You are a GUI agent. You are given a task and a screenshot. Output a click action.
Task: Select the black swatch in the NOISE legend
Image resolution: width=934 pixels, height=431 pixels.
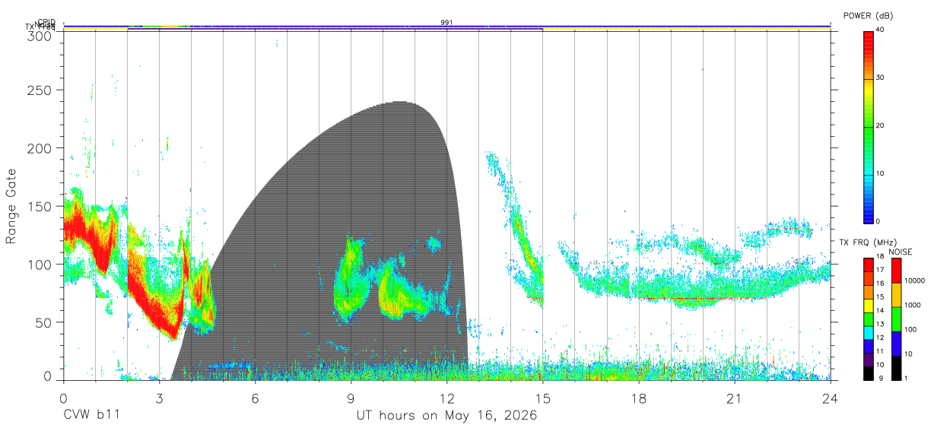pos(896,366)
